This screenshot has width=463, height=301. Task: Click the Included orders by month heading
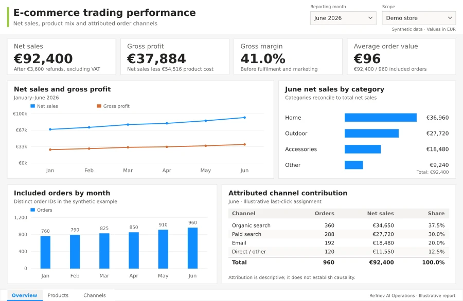(x=62, y=193)
